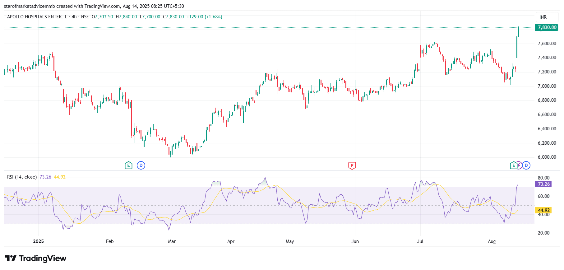Click the 4h interval in the legend
Image resolution: width=564 pixels, height=270 pixels.
74,17
